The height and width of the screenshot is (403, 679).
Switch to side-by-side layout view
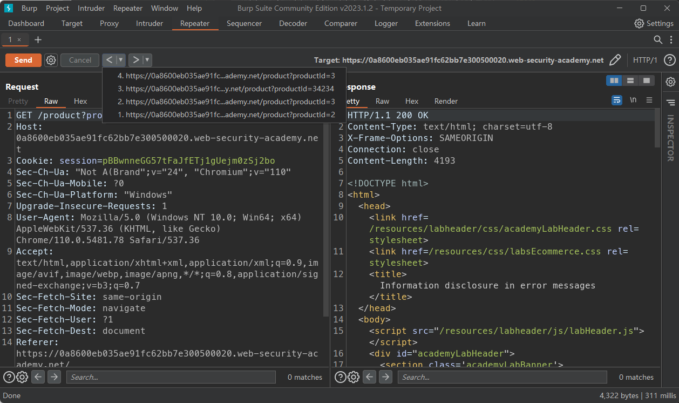[x=614, y=80]
